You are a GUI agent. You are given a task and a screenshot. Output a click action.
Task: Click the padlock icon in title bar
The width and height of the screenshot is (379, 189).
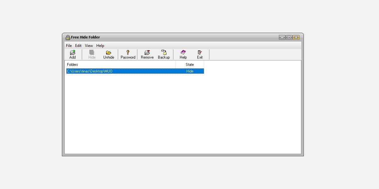[68, 37]
